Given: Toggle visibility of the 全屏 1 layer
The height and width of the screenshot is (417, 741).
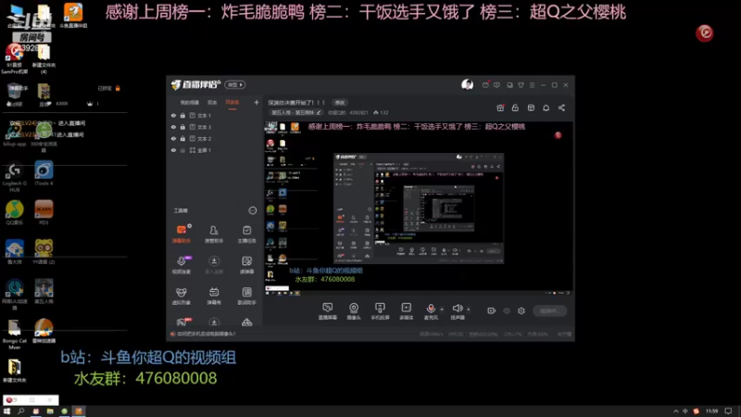Looking at the screenshot, I should 173,150.
